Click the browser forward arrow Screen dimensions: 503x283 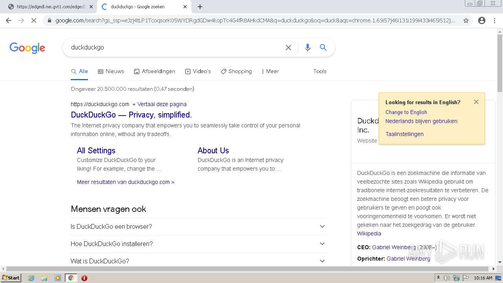(21, 20)
